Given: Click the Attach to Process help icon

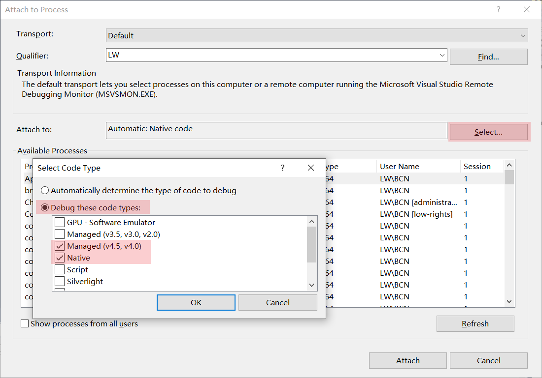Looking at the screenshot, I should click(x=498, y=9).
